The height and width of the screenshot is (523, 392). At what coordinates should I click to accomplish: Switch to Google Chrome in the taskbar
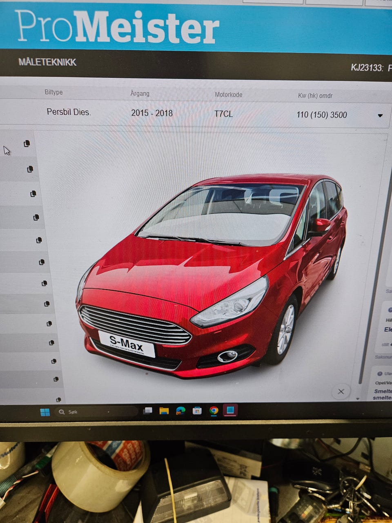coord(214,411)
